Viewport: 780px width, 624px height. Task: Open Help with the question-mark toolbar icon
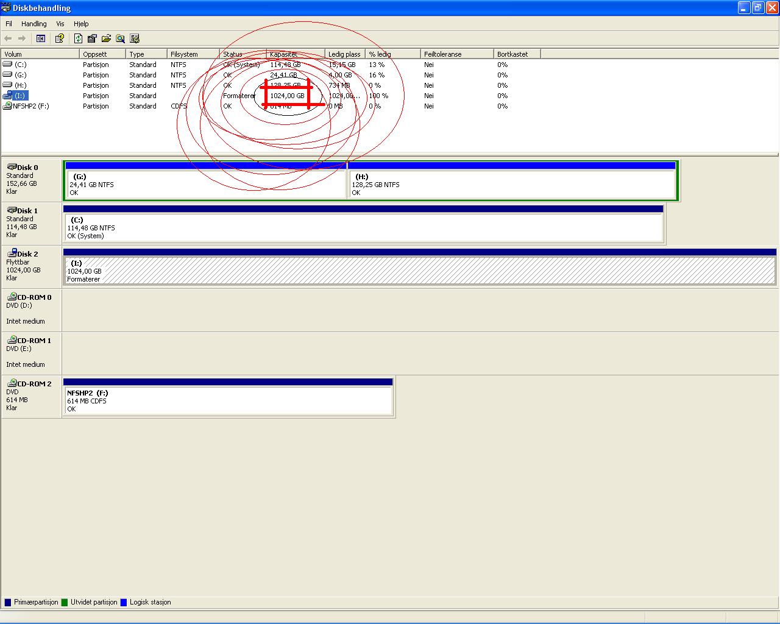[60, 38]
